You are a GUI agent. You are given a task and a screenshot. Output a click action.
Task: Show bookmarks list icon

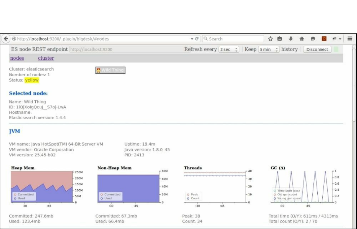(x=280, y=39)
